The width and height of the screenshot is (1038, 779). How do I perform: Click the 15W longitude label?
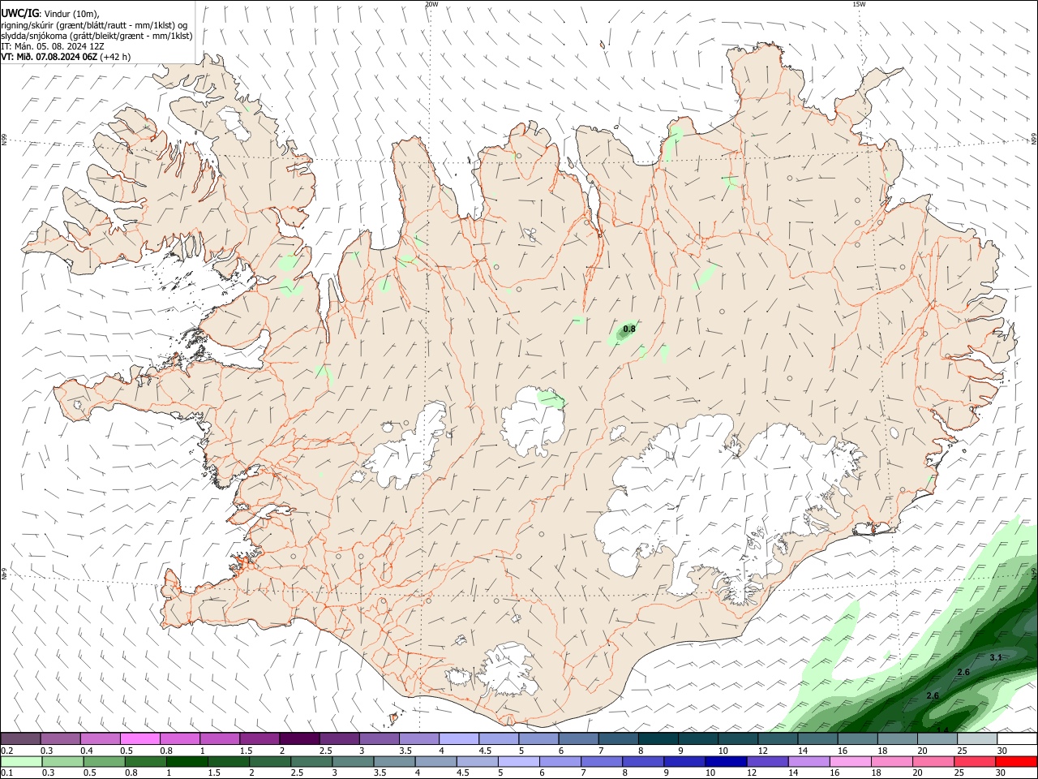tap(858, 4)
